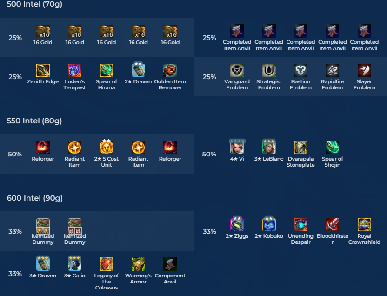The height and width of the screenshot is (296, 387).
Task: Click the Royal Crownshield icon
Action: tap(364, 225)
